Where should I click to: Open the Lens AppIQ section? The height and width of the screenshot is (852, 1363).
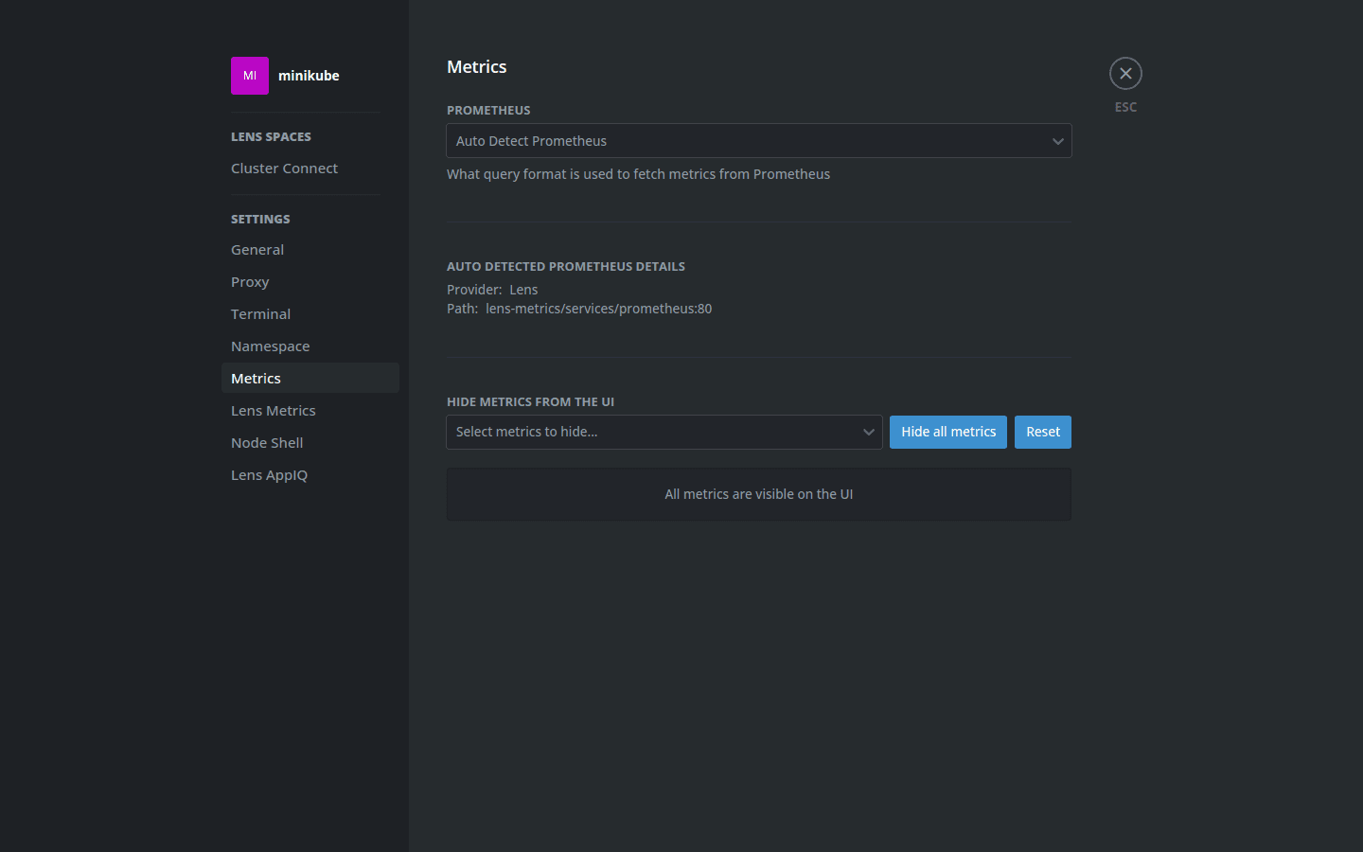coord(269,475)
